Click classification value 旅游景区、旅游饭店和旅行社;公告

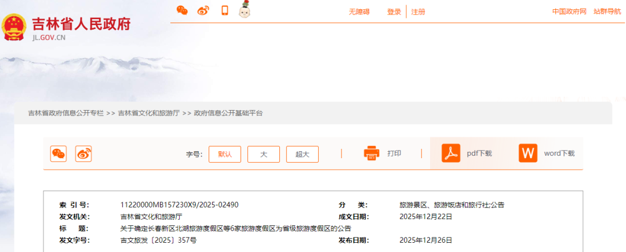452,205
